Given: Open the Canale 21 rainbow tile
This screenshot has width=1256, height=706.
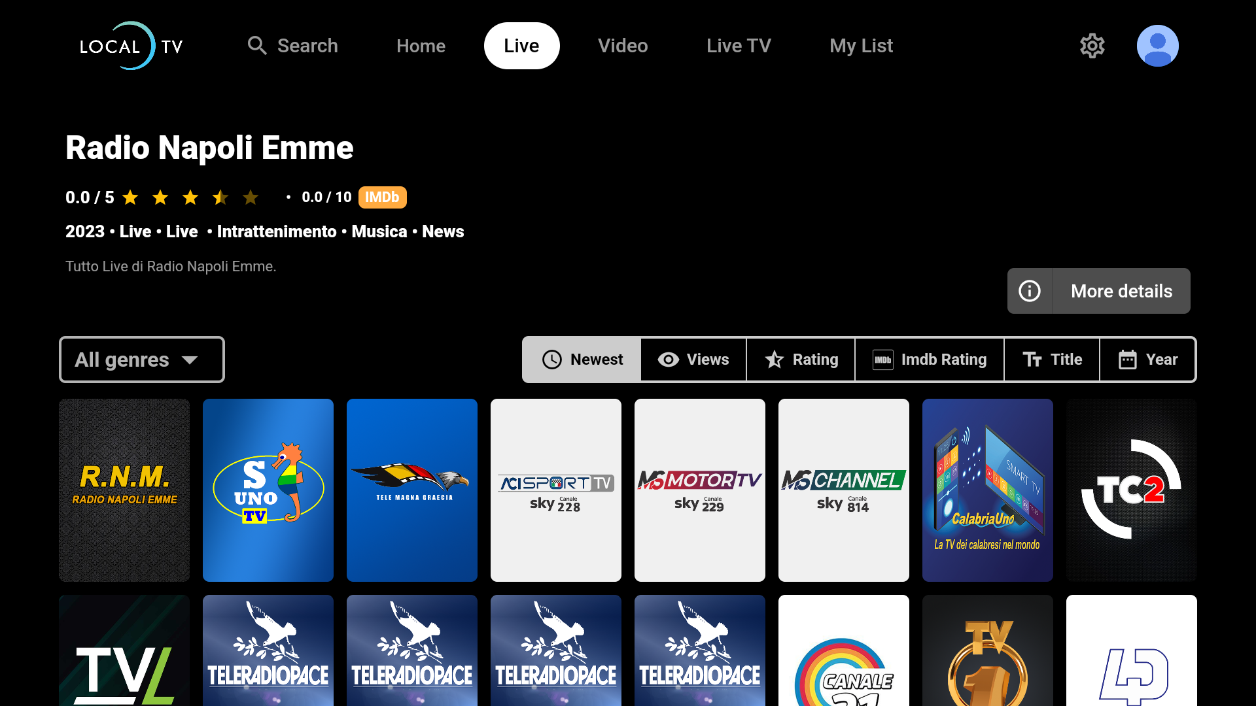Looking at the screenshot, I should [844, 650].
